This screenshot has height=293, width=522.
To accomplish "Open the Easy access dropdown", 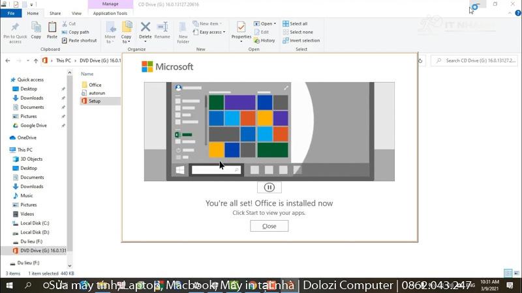I will pos(211,32).
